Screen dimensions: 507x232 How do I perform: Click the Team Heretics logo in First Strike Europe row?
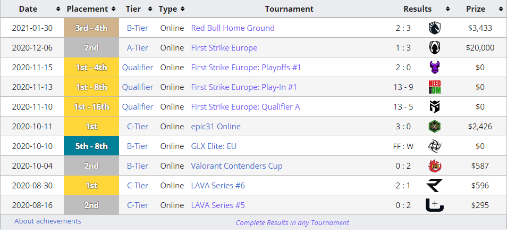(x=435, y=48)
